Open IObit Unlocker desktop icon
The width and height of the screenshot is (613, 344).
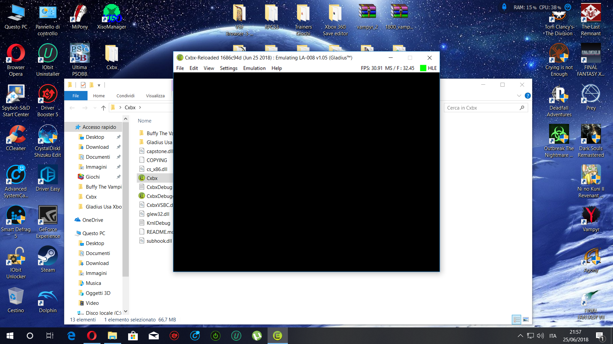pos(16,263)
